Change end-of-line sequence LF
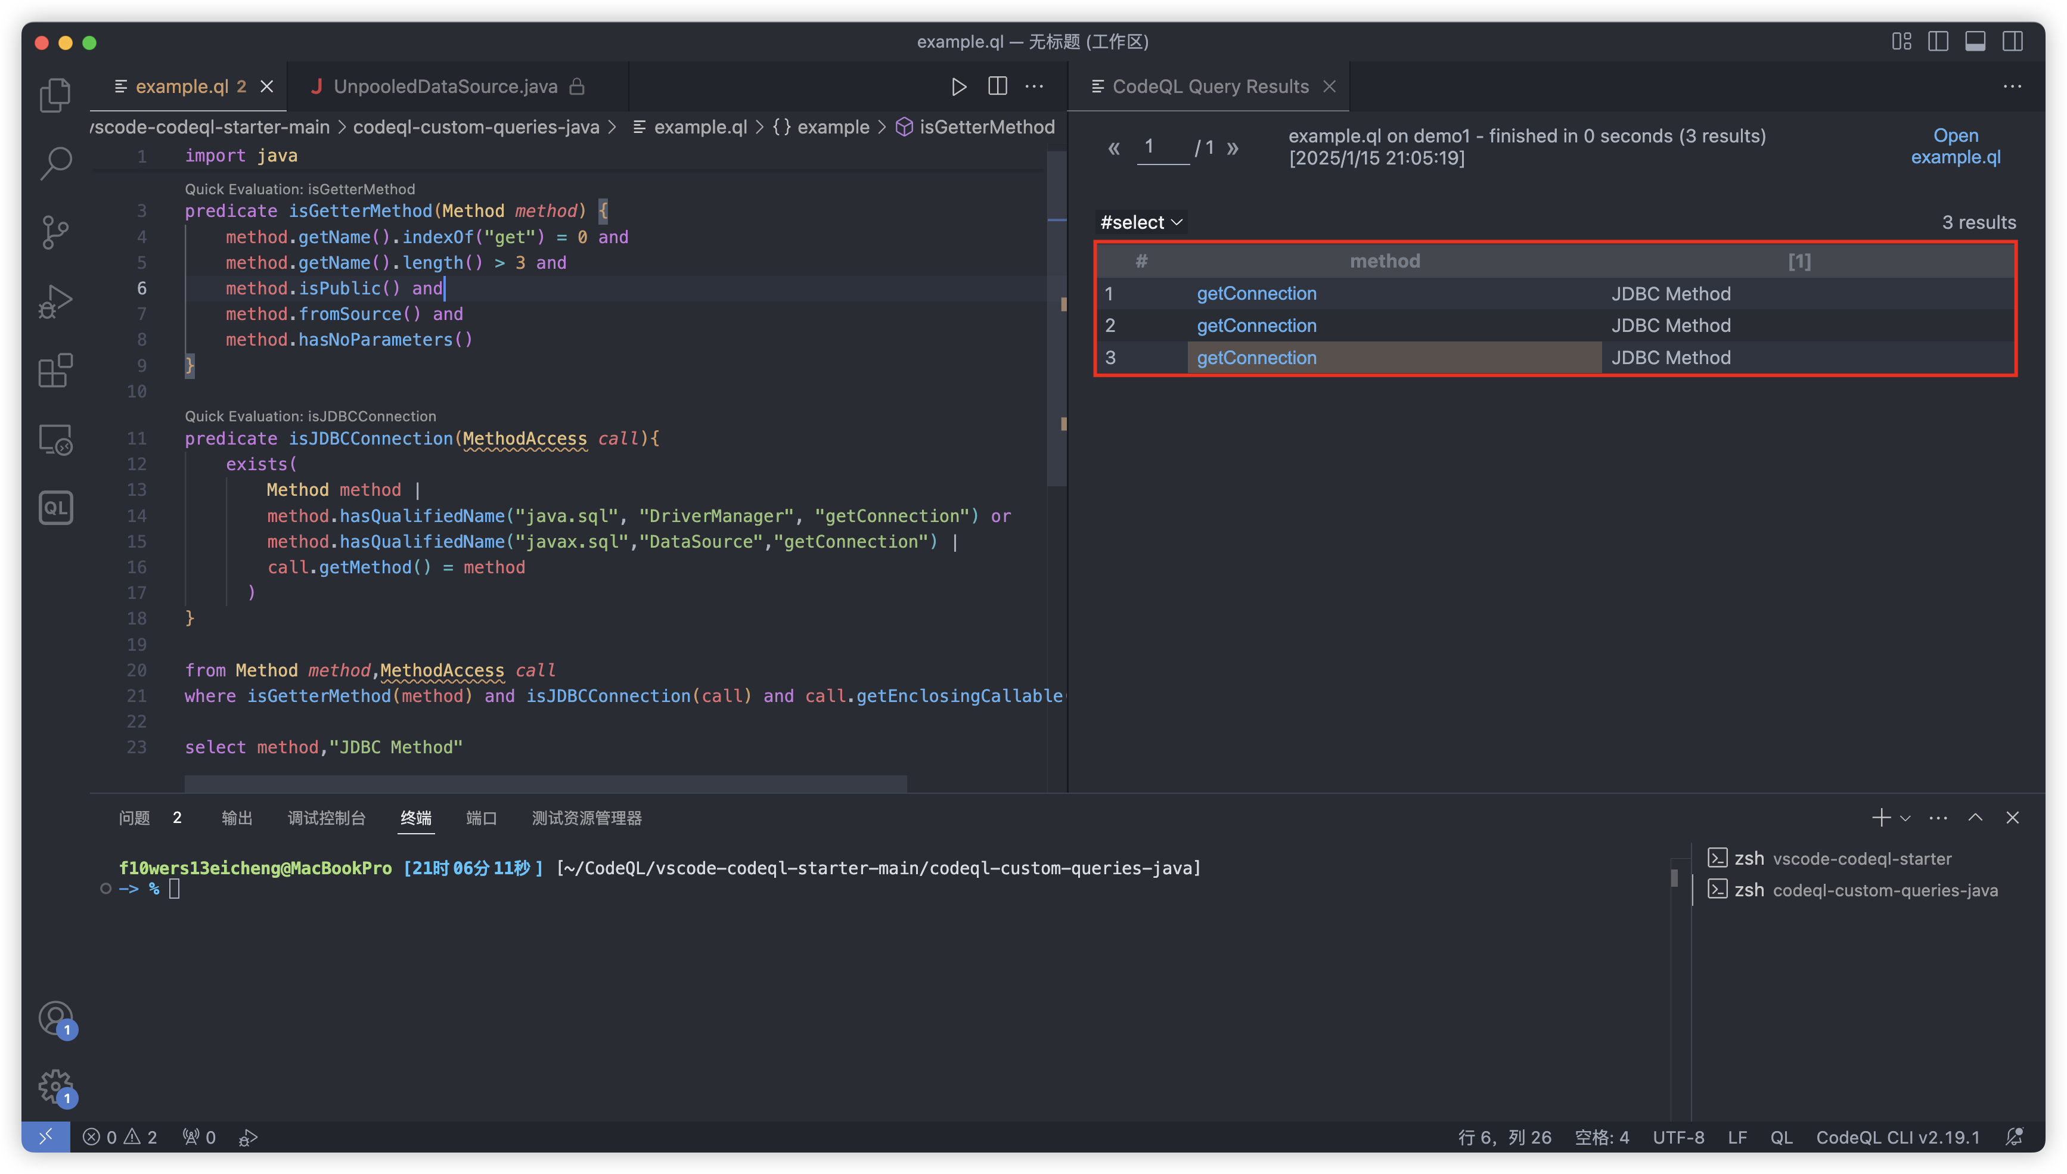Viewport: 2067px width, 1174px height. (x=1737, y=1137)
